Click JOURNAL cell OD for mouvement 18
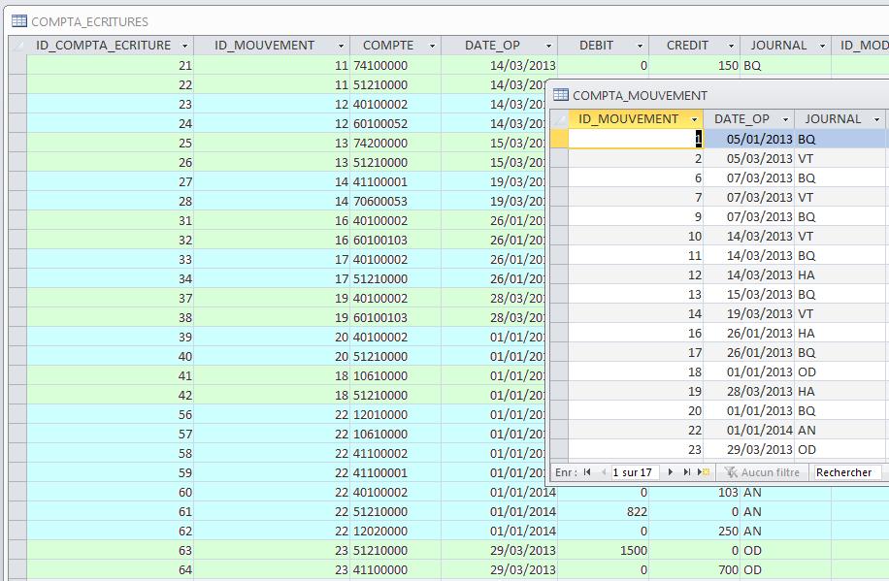 coord(840,371)
